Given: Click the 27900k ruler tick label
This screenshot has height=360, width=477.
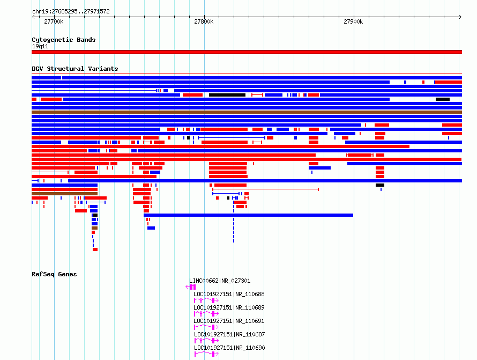Looking at the screenshot, I should coord(353,21).
